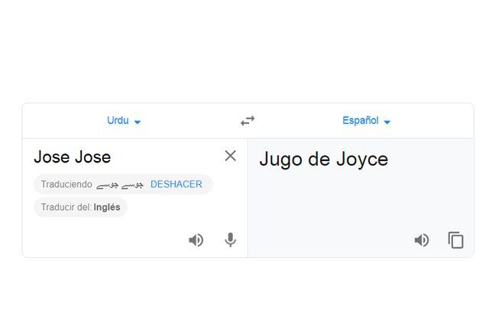
Task: Listen to the source text Jose Jose
Action: click(x=196, y=240)
